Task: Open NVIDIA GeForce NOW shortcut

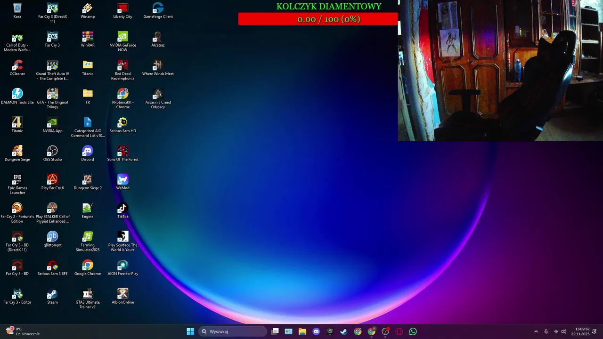Action: 122,42
